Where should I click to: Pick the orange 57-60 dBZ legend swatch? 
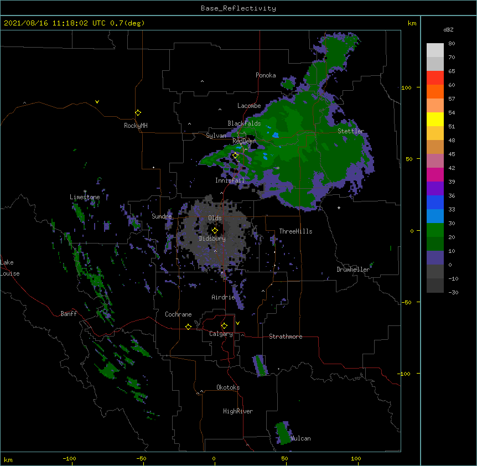click(435, 91)
